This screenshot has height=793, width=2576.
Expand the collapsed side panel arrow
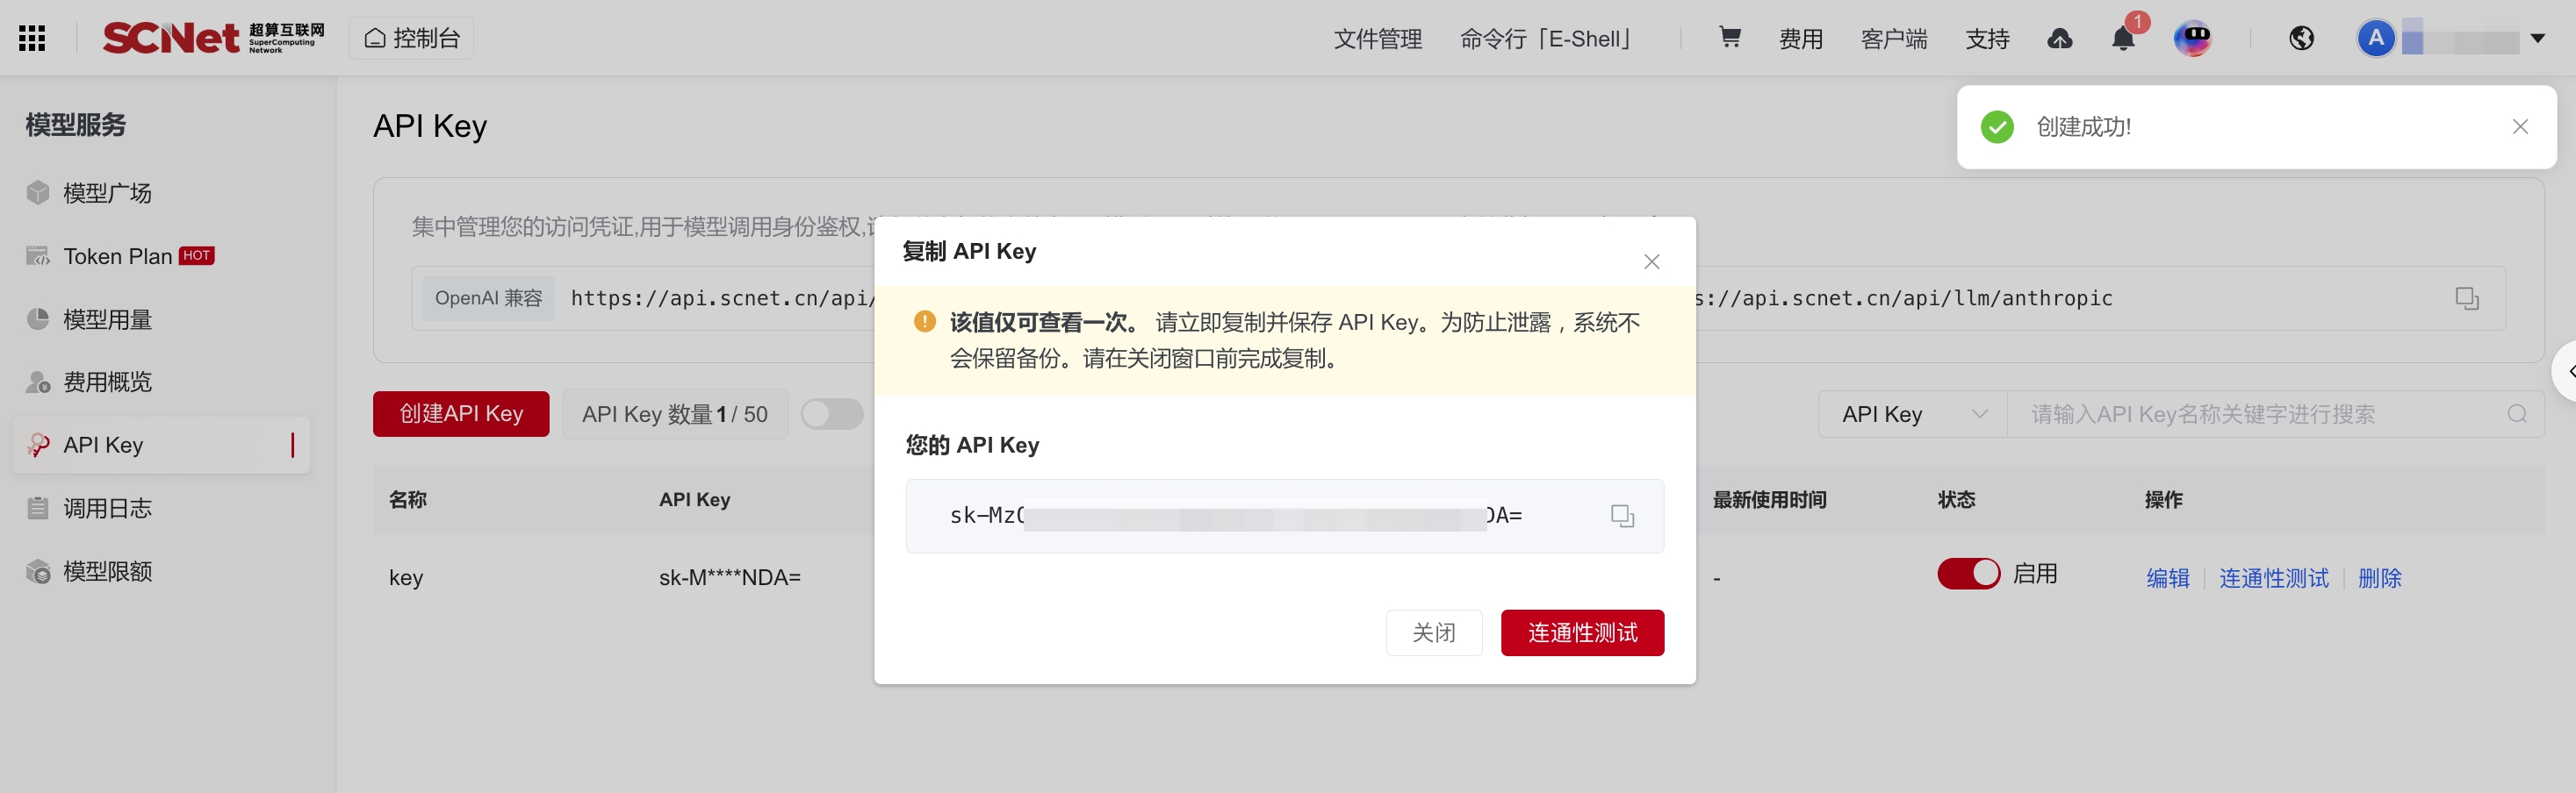tap(2568, 370)
